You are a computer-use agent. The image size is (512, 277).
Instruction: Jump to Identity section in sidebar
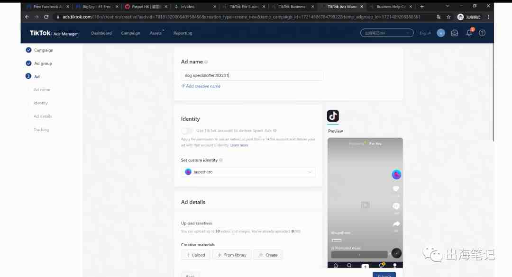[x=40, y=103]
